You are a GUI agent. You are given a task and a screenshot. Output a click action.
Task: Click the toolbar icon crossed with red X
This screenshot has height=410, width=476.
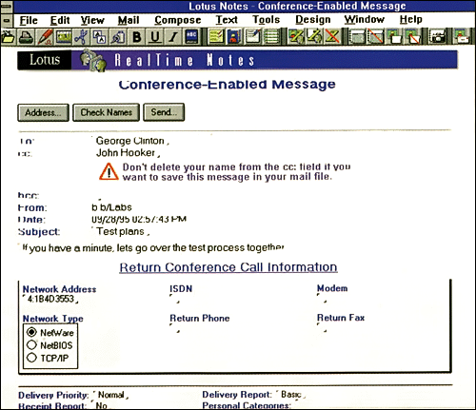pos(332,37)
